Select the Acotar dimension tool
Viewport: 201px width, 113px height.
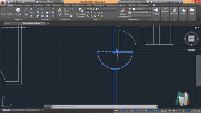(66, 11)
